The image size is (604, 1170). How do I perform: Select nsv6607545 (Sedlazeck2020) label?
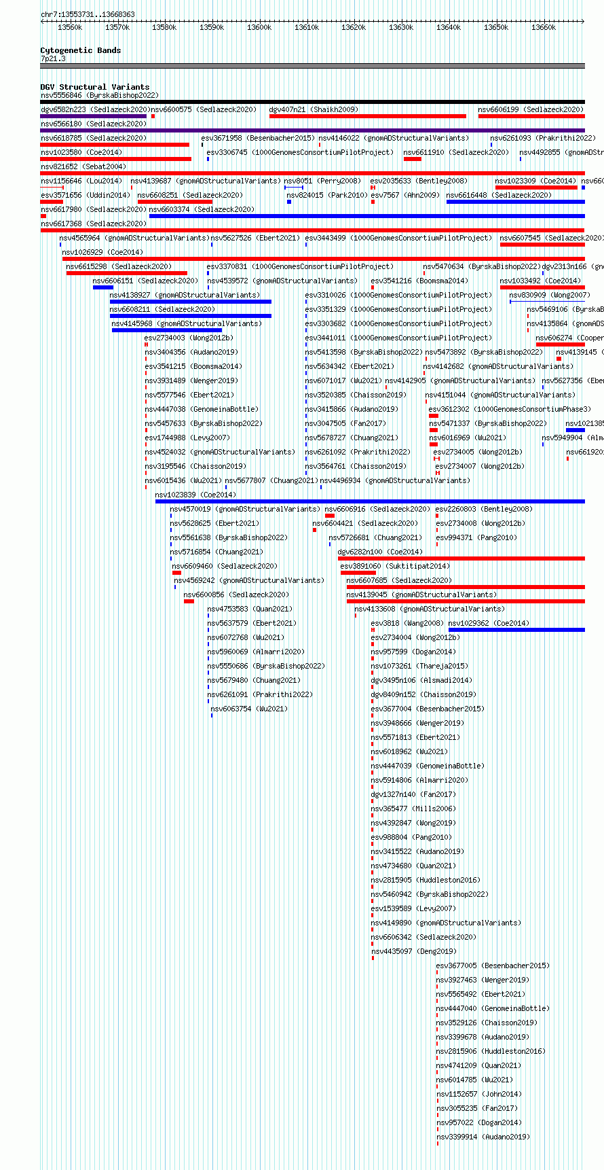click(x=552, y=238)
